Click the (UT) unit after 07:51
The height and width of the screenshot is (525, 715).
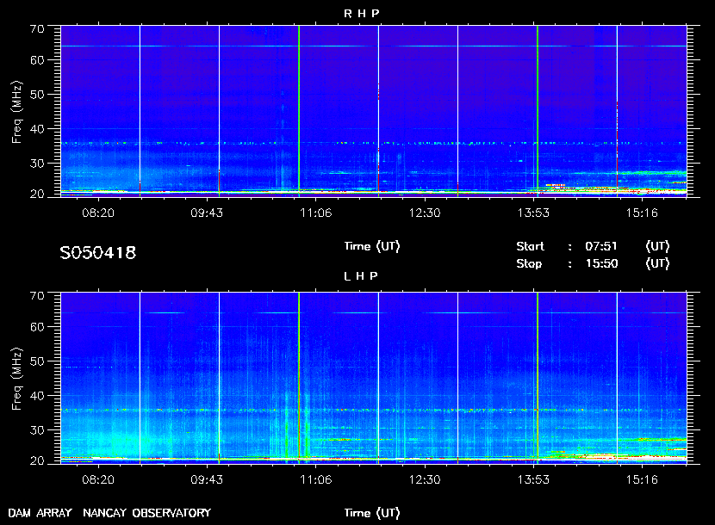tap(657, 246)
